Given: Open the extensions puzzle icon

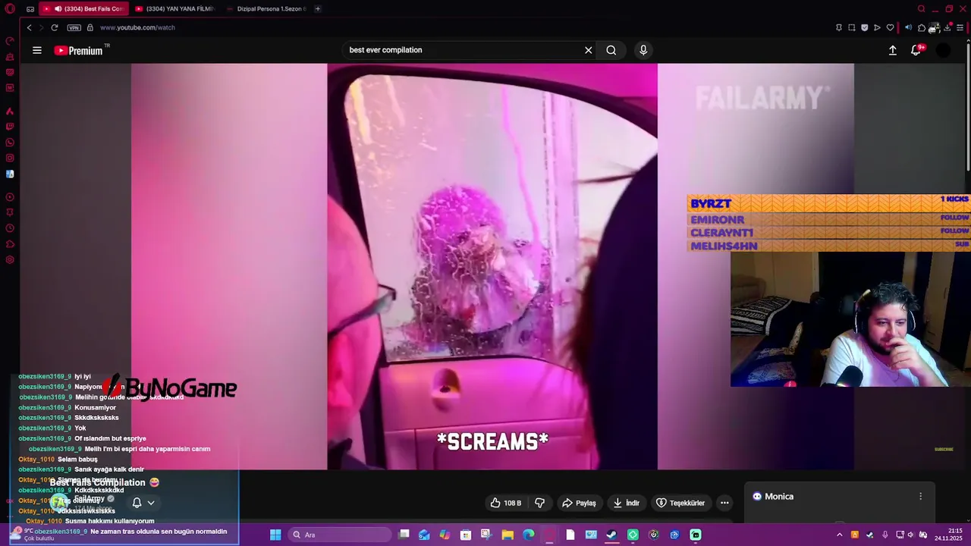Looking at the screenshot, I should coord(921,27).
